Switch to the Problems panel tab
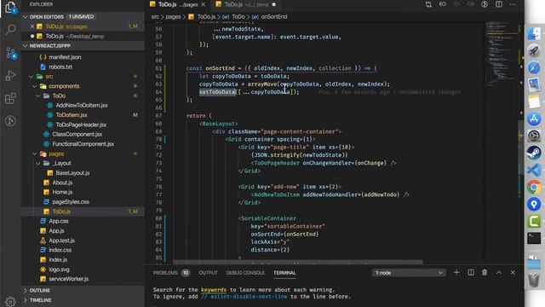This screenshot has height=307, width=545. (x=165, y=273)
